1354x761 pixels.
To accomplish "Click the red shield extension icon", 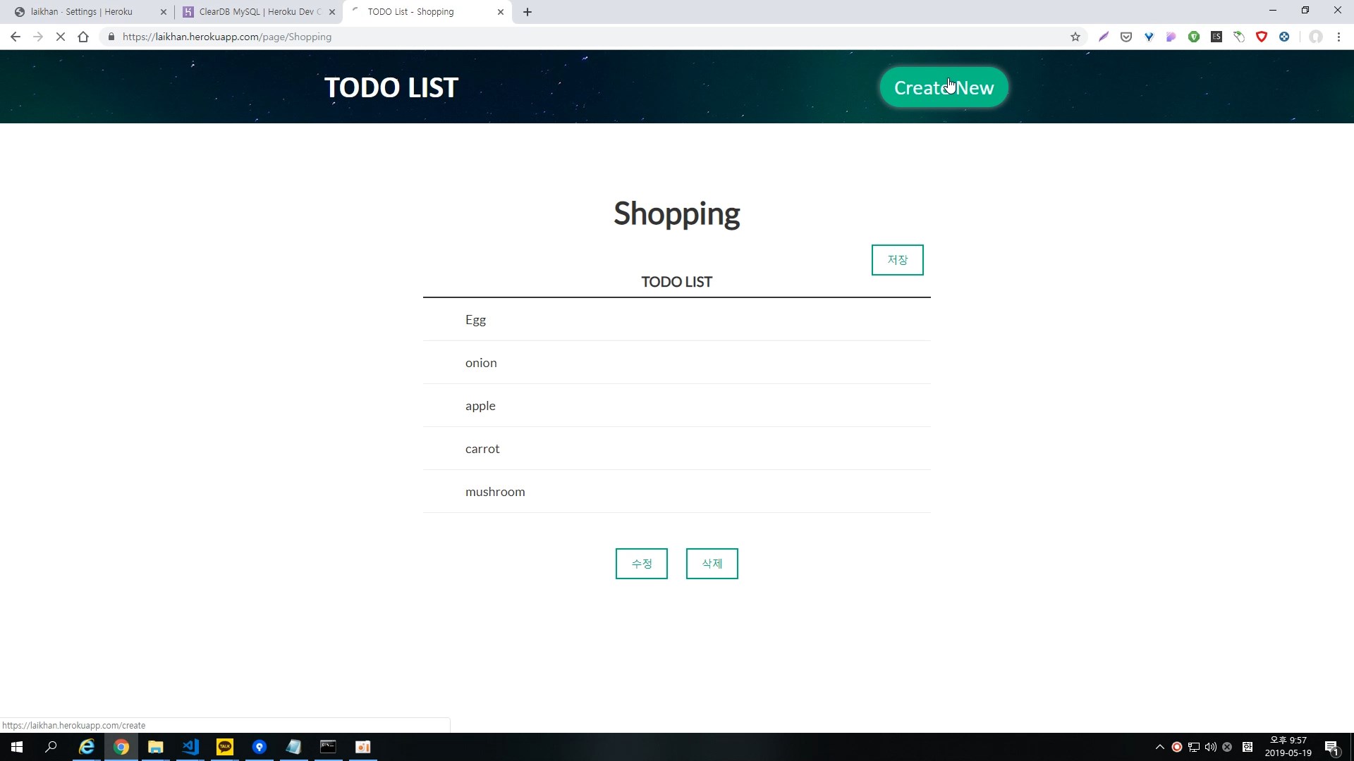I will pos(1262,37).
